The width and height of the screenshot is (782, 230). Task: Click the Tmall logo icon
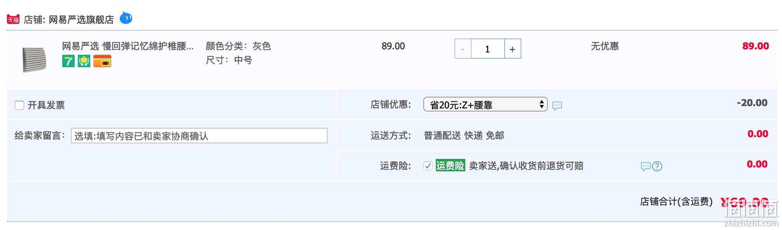[13, 19]
